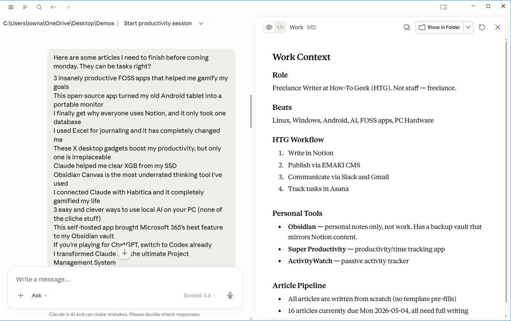Click the Work · MD file label

303,27
